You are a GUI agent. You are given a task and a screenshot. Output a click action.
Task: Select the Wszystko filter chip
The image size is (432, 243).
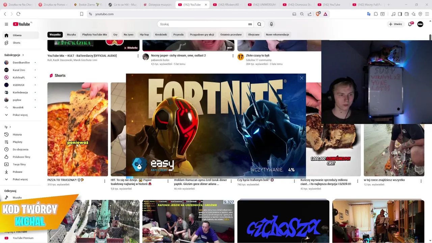(x=55, y=34)
